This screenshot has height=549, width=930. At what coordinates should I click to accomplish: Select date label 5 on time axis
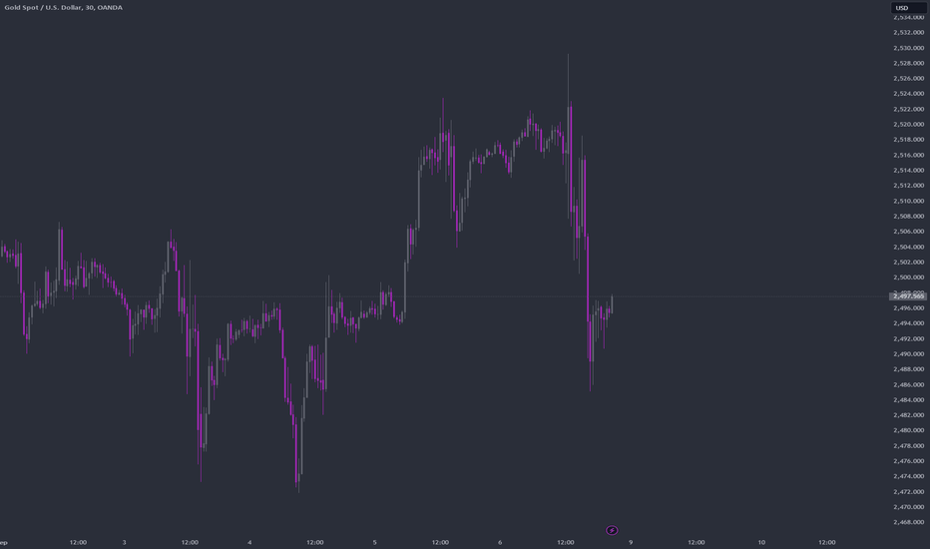[375, 542]
